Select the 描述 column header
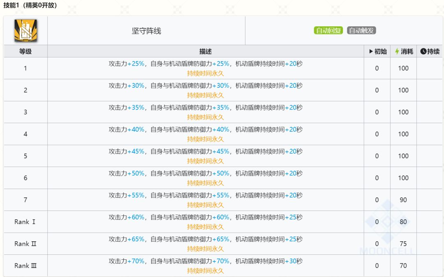This screenshot has height=277, width=444. coord(206,52)
